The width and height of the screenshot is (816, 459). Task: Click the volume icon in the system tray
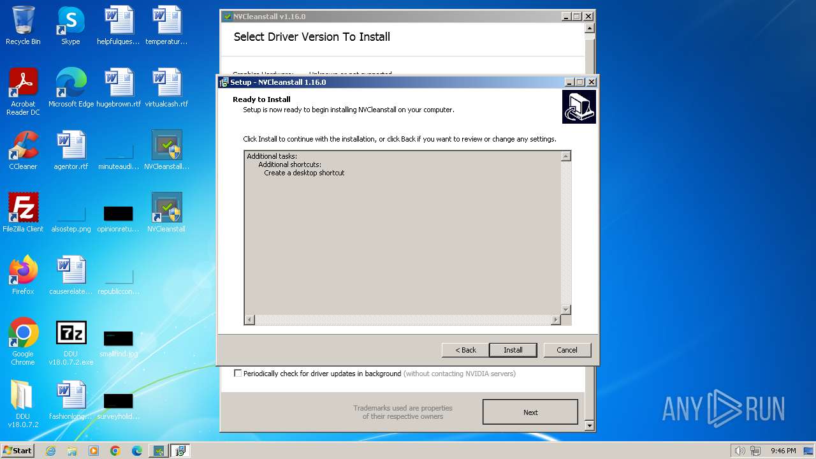[739, 451]
